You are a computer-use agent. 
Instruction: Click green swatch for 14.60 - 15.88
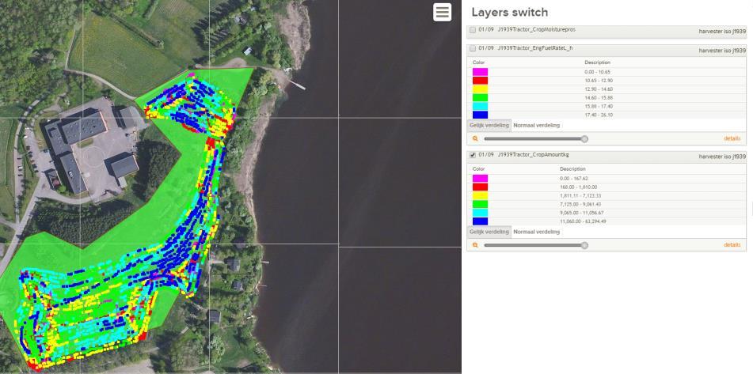coord(481,98)
